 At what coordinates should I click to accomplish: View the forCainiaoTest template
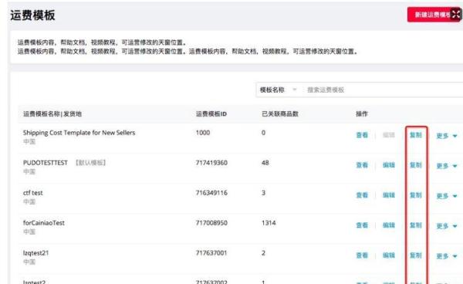[x=362, y=225]
